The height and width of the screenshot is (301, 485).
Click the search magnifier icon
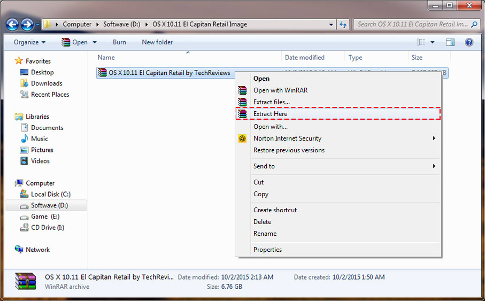click(474, 24)
